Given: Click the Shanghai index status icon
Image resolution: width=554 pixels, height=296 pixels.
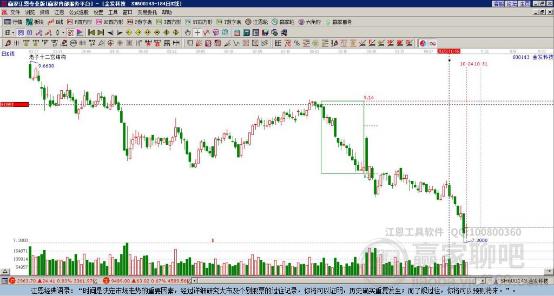Looking at the screenshot, I should [x=12, y=281].
